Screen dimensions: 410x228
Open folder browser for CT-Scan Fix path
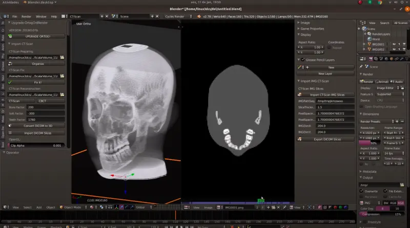pos(62,76)
